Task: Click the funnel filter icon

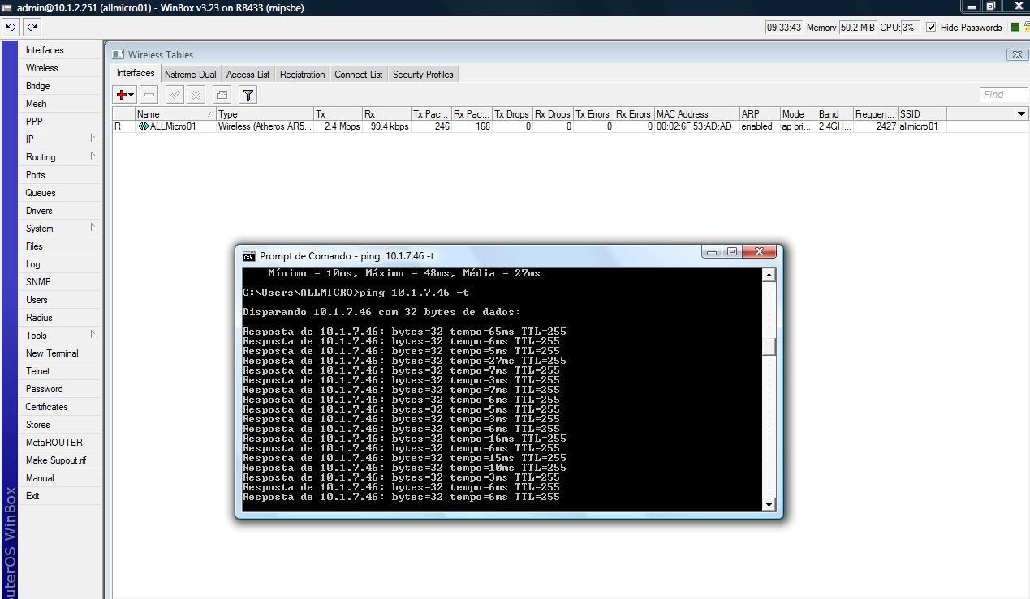Action: [x=248, y=95]
